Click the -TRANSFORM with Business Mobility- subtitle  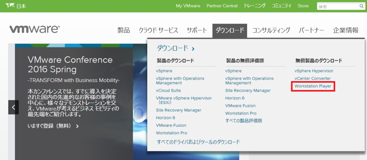(73, 80)
